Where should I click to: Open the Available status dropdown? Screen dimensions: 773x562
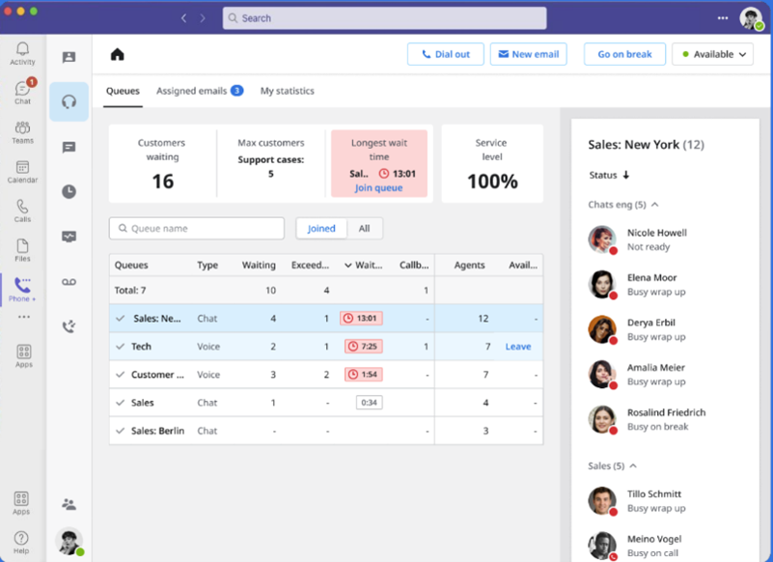(x=712, y=54)
